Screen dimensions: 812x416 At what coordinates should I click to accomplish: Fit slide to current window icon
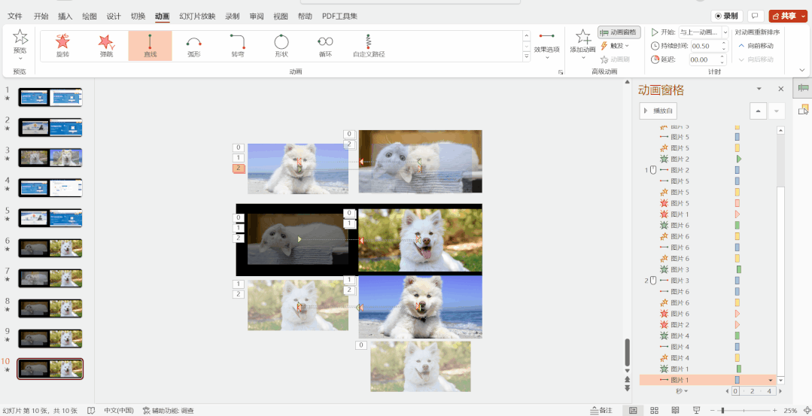(x=806, y=410)
